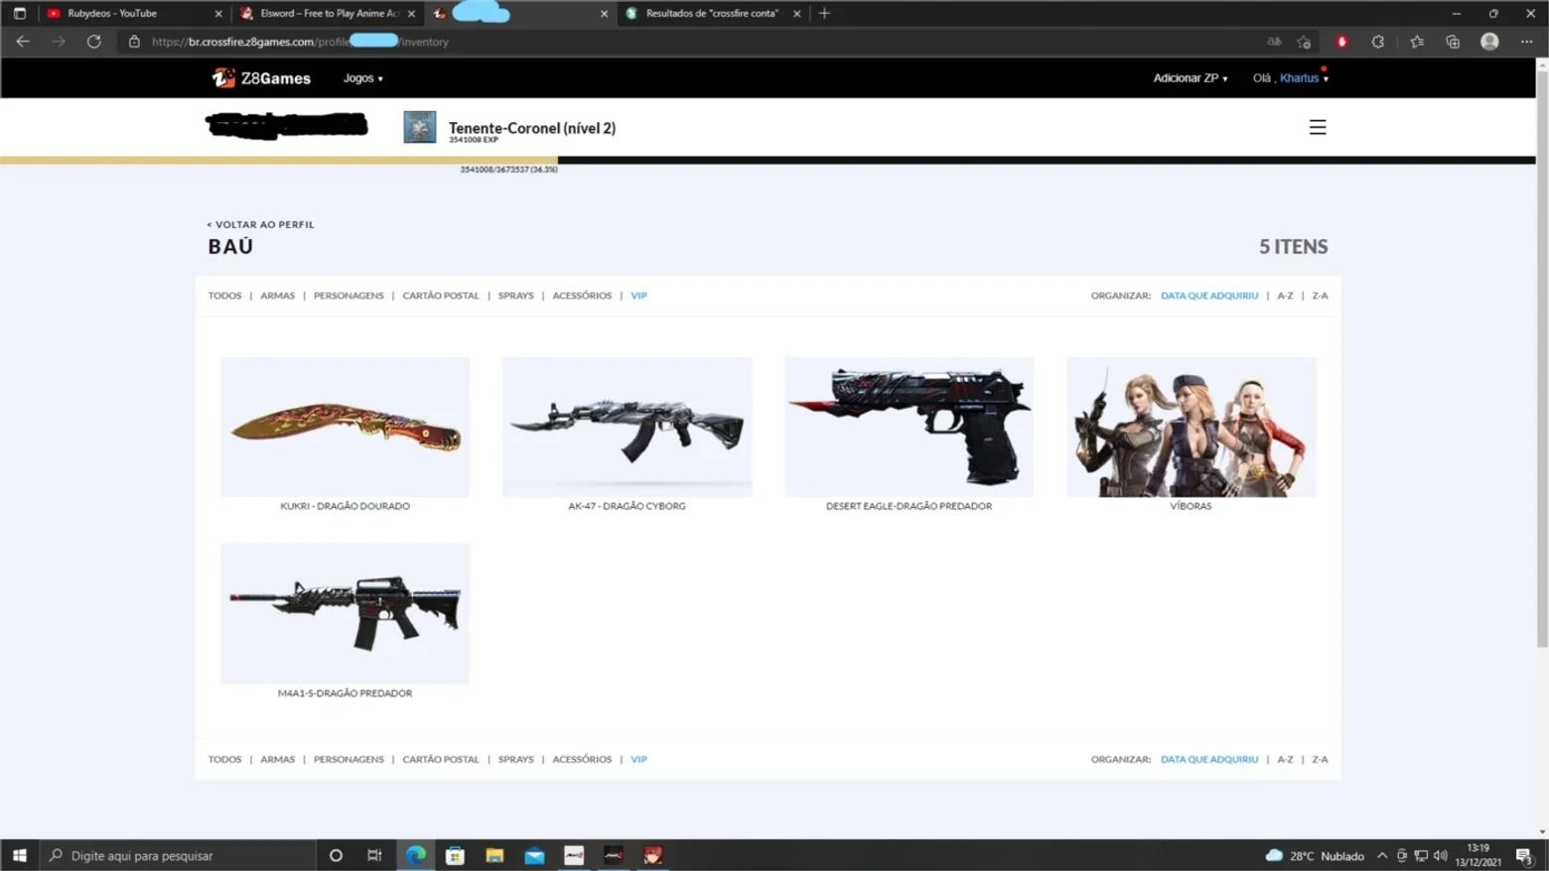Screen dimensions: 1549x871
Task: Open the volume control in system tray
Action: [1440, 855]
